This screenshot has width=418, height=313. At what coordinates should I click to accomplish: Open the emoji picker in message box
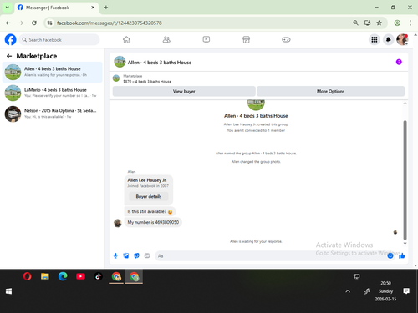click(x=390, y=255)
